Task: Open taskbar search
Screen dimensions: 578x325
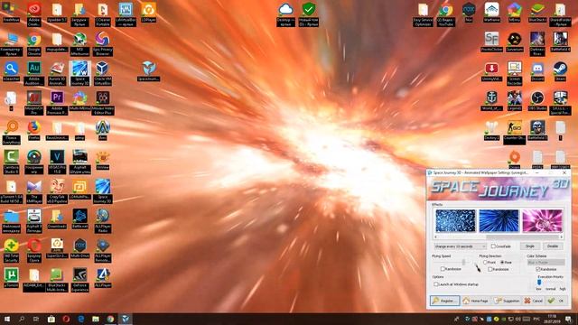Action: 22,319
